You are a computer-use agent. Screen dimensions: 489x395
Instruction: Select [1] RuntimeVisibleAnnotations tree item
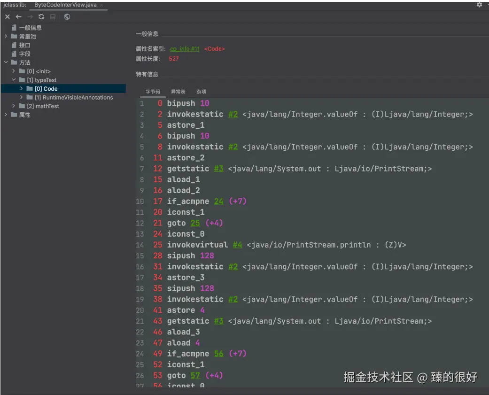coord(74,98)
